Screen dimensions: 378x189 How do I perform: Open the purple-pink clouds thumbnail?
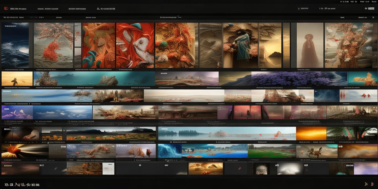(17, 112)
